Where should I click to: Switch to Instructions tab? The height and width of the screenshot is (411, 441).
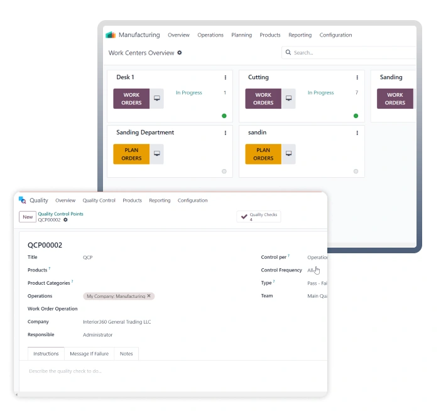click(46, 354)
